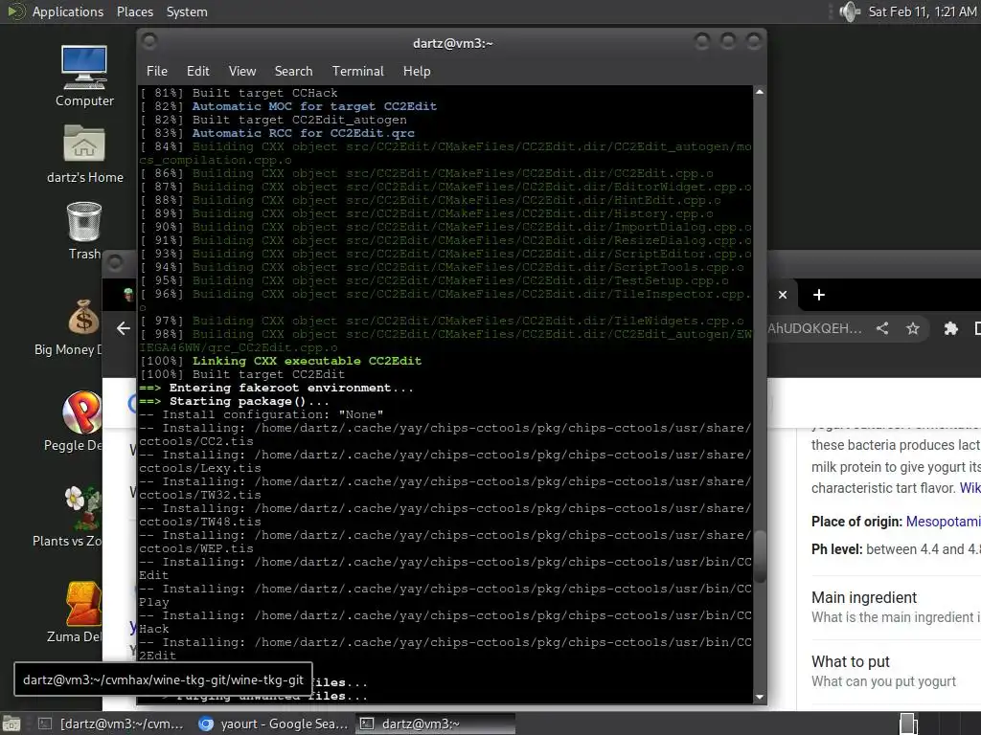Open the Places menu
Viewport: 981px width, 735px height.
tap(135, 11)
